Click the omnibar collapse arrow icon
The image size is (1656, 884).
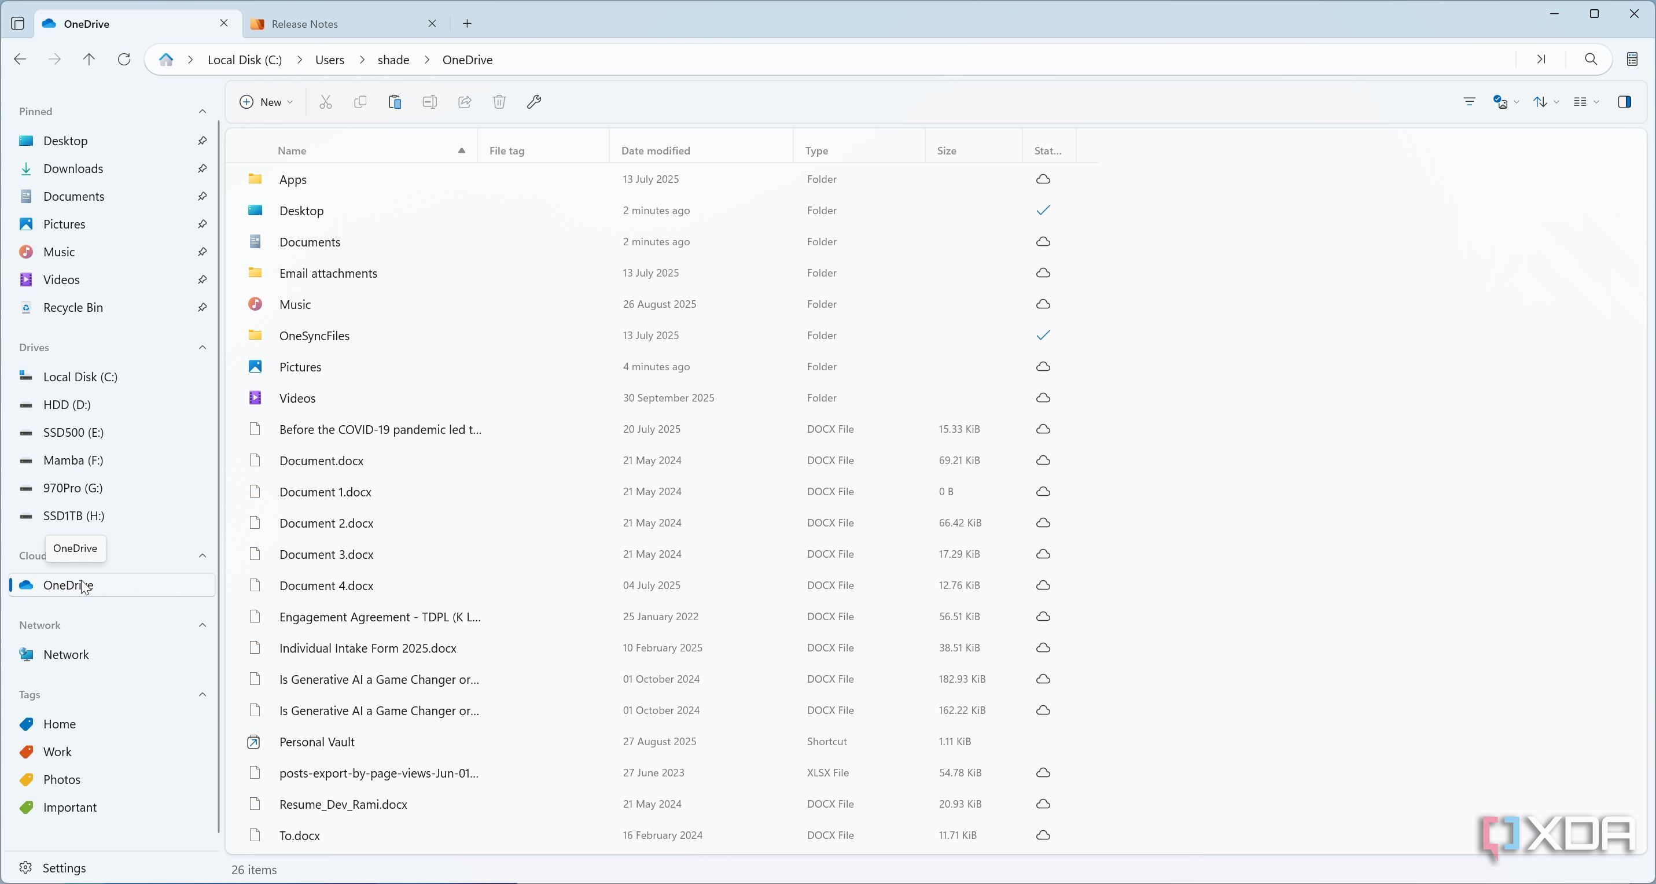click(x=1541, y=59)
